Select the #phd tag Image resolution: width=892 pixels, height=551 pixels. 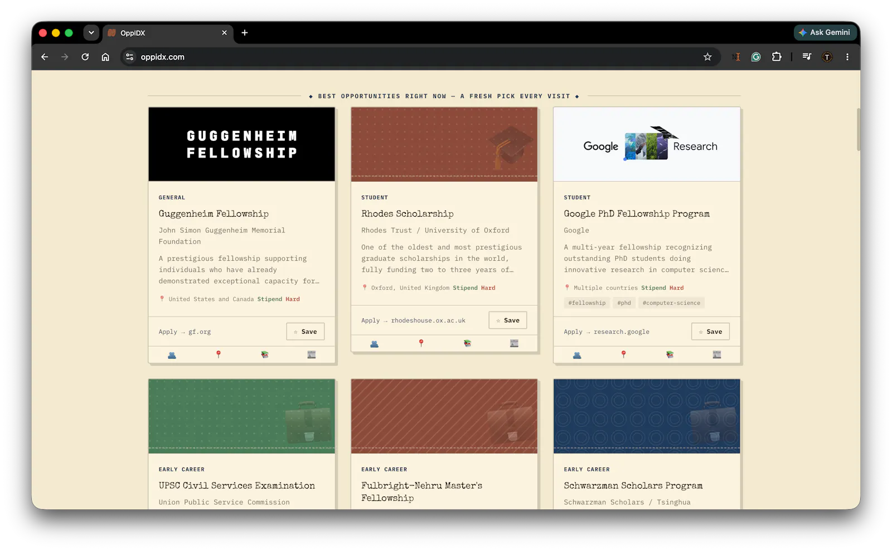pyautogui.click(x=624, y=303)
